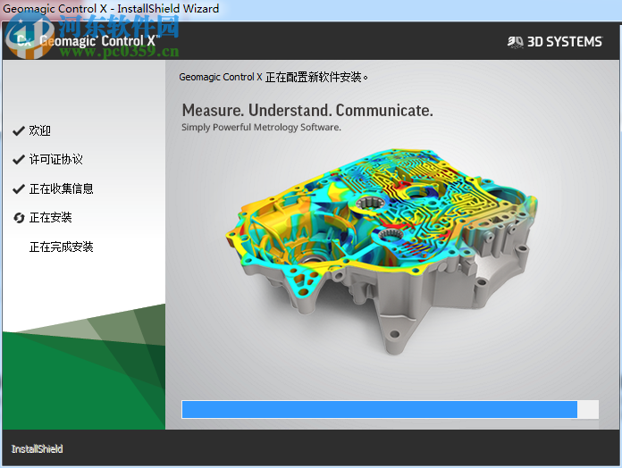Select the 许可证协议 step label

pos(56,160)
